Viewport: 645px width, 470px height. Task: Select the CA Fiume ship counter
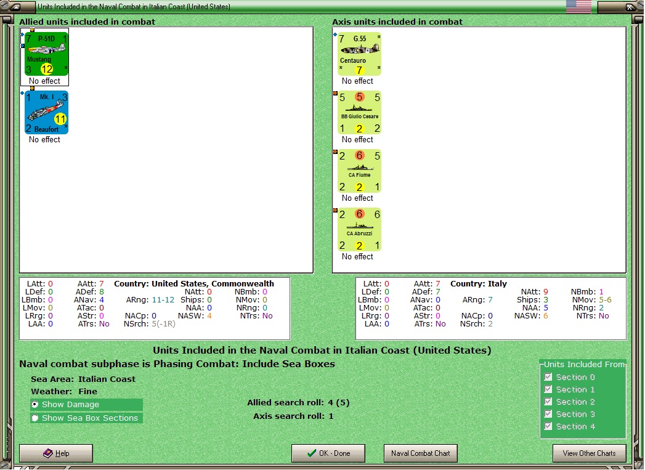pos(360,171)
